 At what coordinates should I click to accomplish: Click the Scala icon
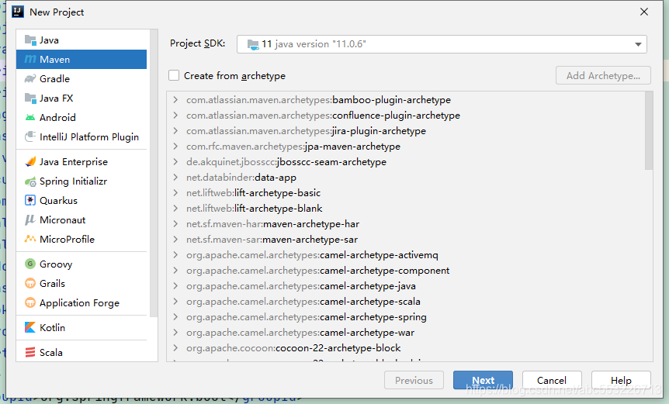pos(30,353)
